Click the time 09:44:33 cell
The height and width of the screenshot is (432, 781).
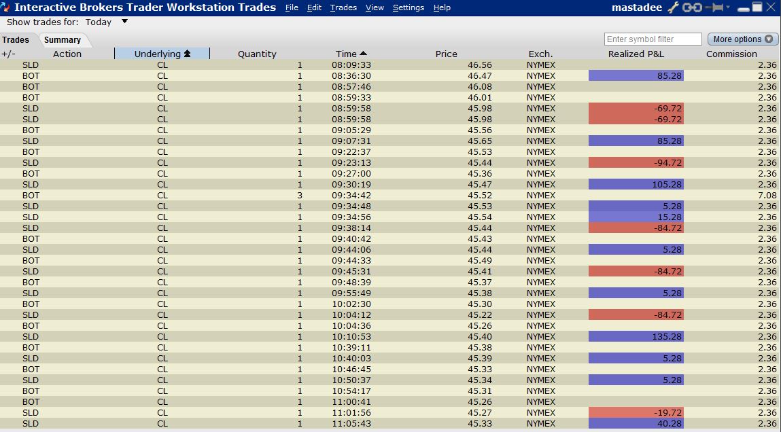[351, 260]
